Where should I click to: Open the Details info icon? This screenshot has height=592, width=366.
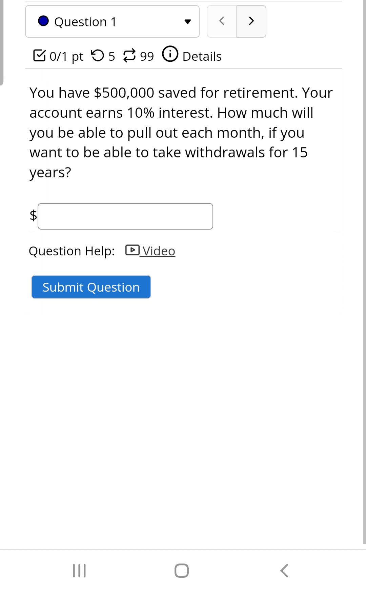tap(170, 55)
